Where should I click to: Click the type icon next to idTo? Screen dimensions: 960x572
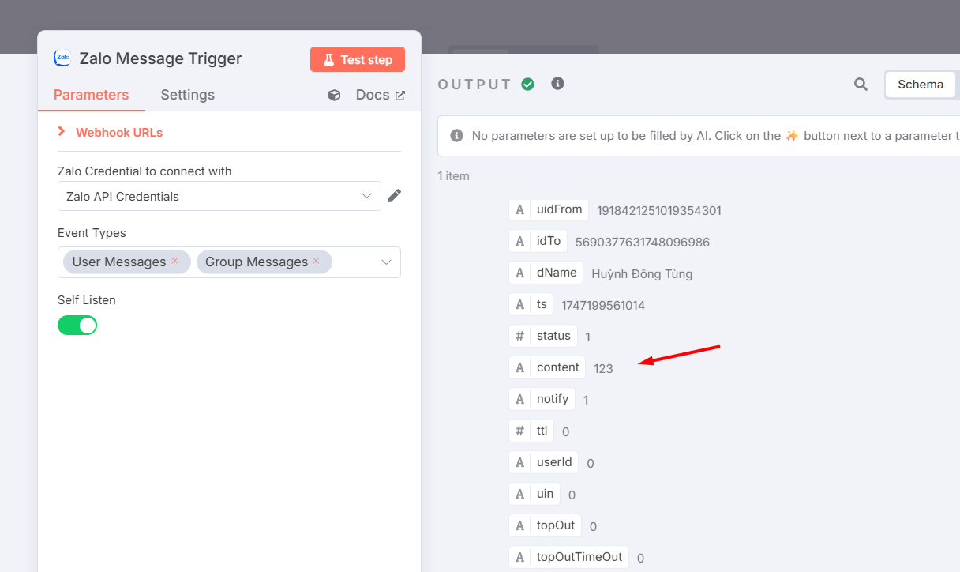point(519,241)
